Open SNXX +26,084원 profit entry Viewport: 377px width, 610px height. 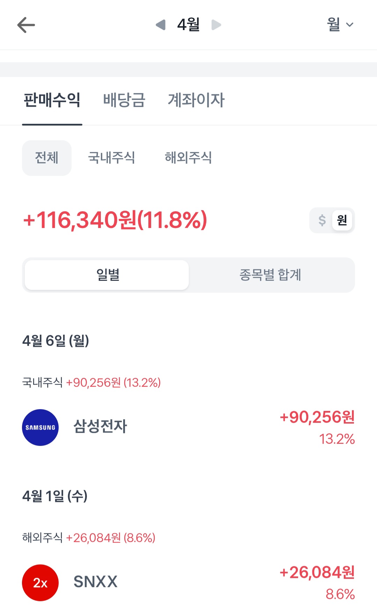click(188, 582)
